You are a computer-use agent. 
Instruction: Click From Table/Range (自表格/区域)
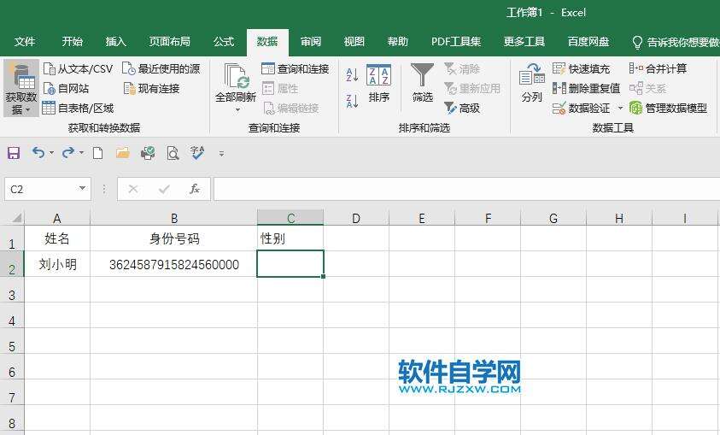tap(78, 108)
